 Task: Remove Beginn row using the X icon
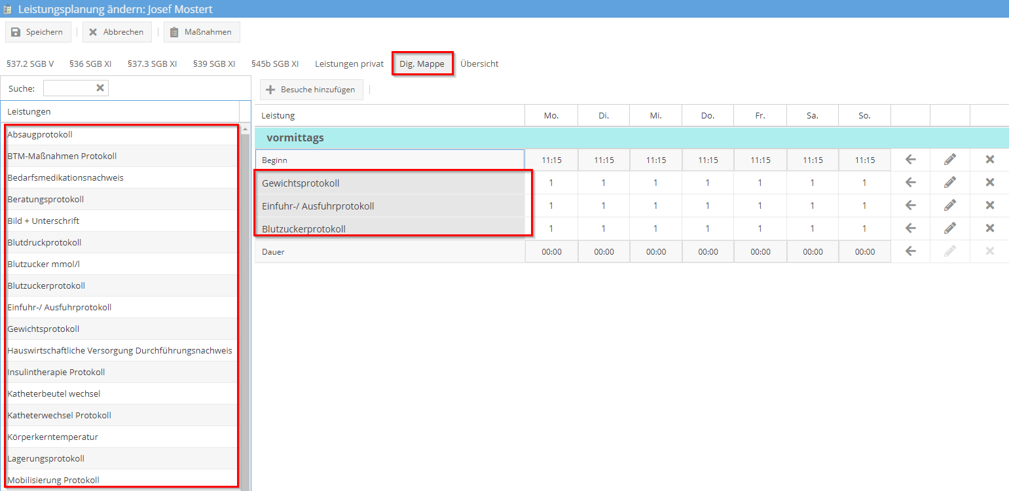[x=989, y=160]
